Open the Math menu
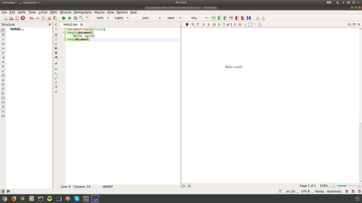Image resolution: width=362 pixels, height=203 pixels. click(x=53, y=12)
